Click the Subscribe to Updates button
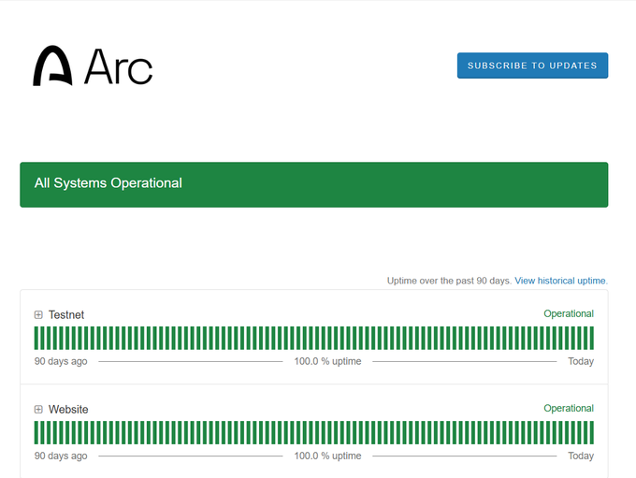Image resolution: width=636 pixels, height=478 pixels. (x=532, y=65)
